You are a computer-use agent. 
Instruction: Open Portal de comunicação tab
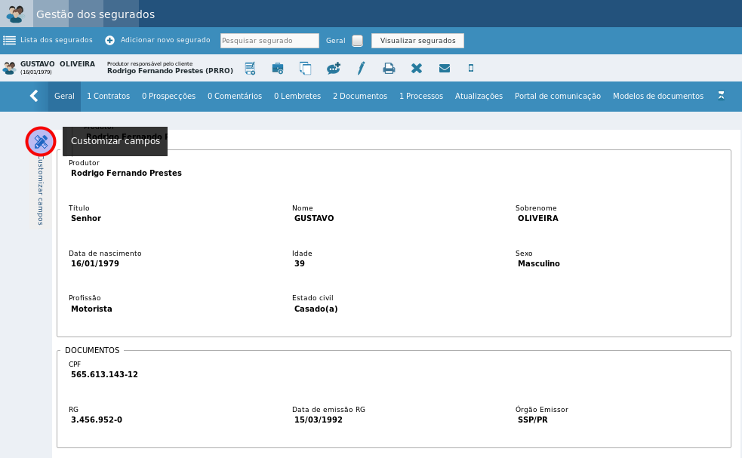(x=558, y=96)
